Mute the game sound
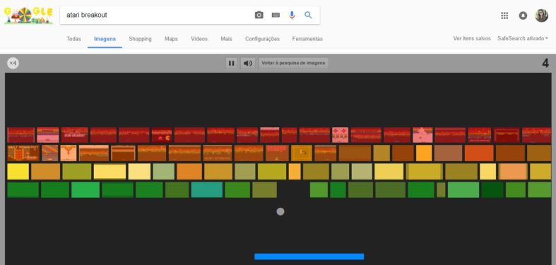Image resolution: width=556 pixels, height=265 pixels. coord(248,63)
